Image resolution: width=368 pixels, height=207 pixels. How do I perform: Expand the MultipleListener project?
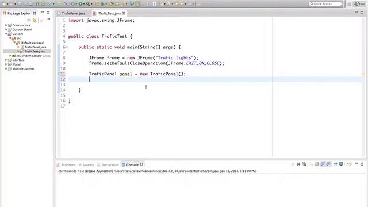pyautogui.click(x=6, y=69)
